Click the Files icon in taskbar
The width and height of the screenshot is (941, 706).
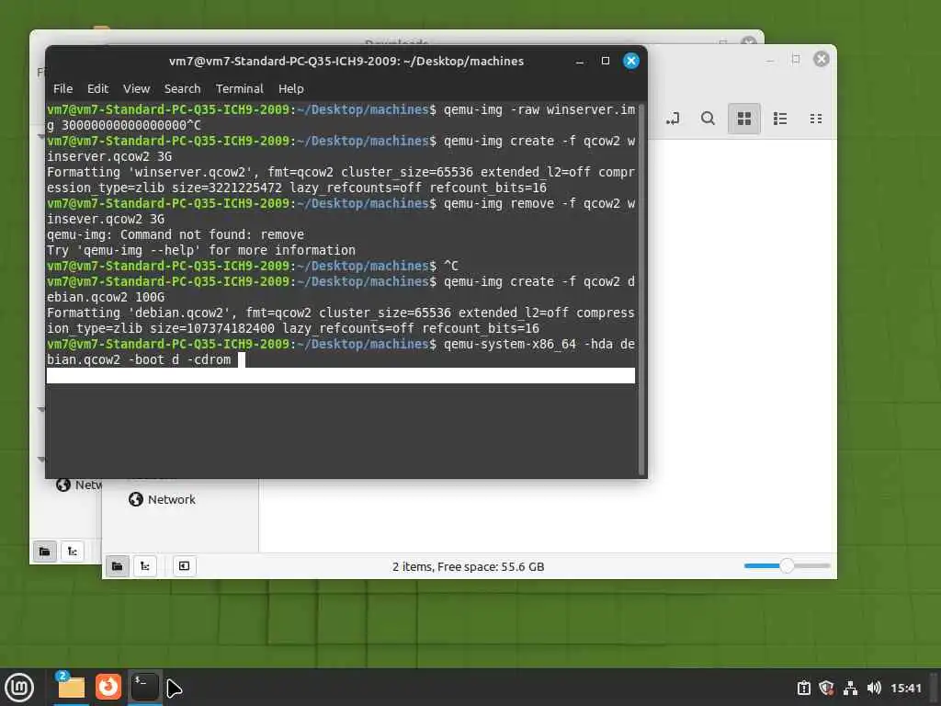pos(71,687)
